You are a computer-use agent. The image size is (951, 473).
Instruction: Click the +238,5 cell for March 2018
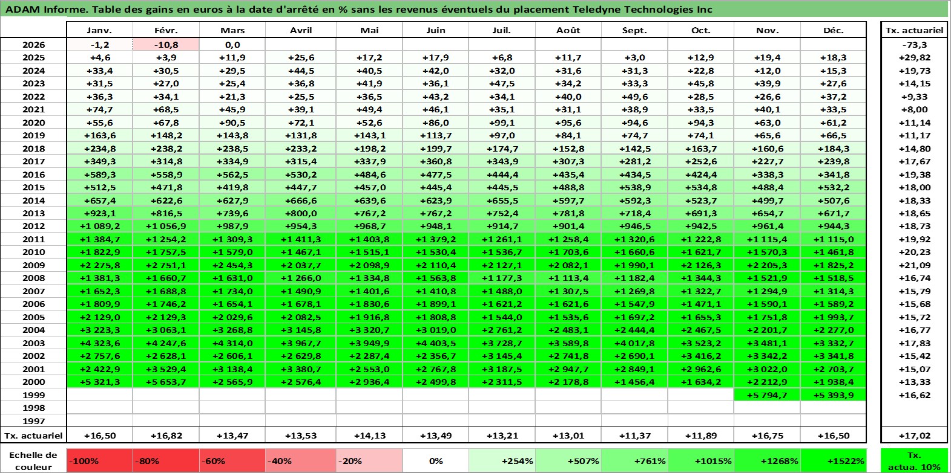click(232, 149)
